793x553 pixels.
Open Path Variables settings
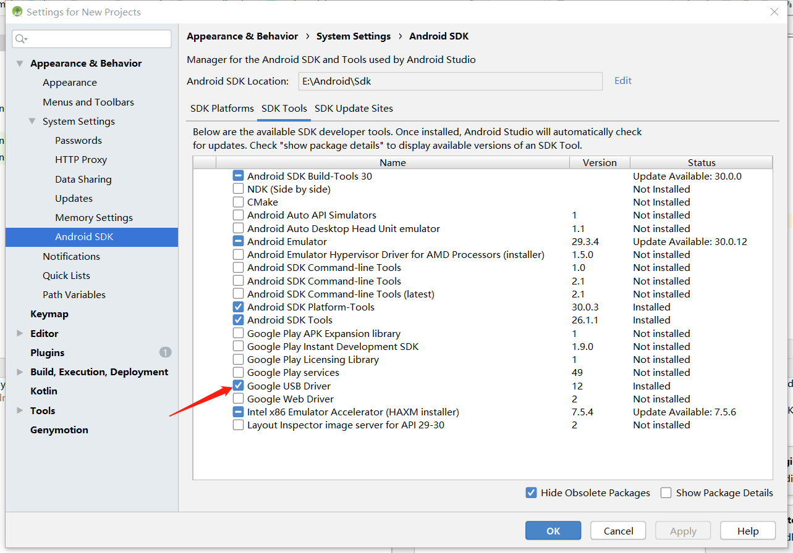[74, 294]
